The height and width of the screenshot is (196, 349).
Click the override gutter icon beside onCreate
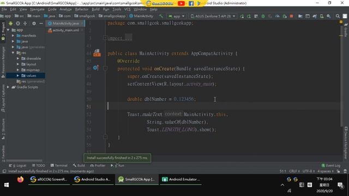pyautogui.click(x=96, y=68)
